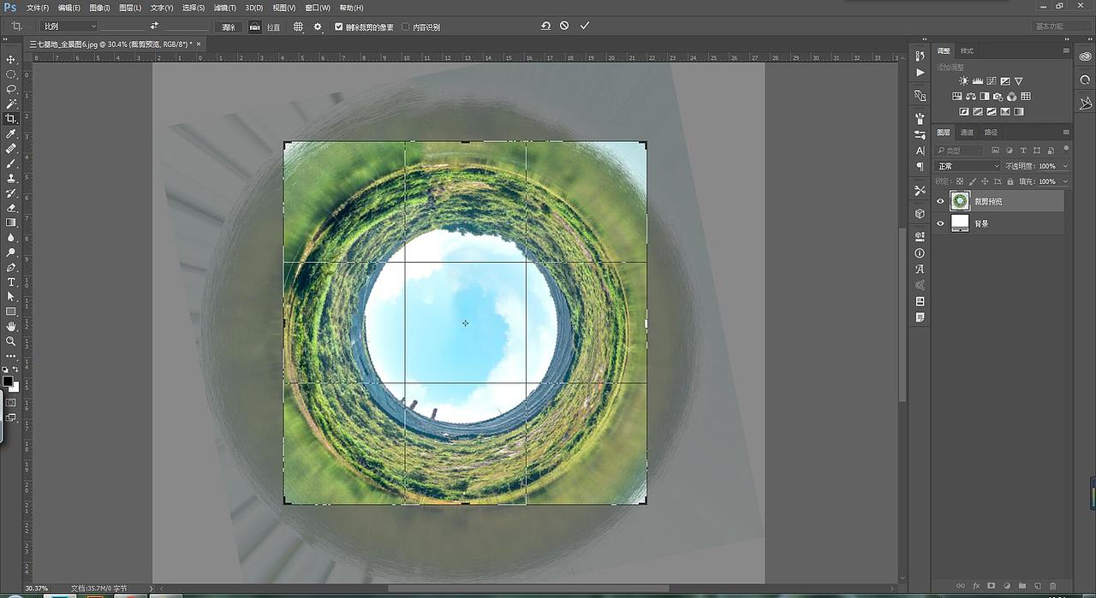Open the crop ratio preset dropdown

(x=69, y=27)
